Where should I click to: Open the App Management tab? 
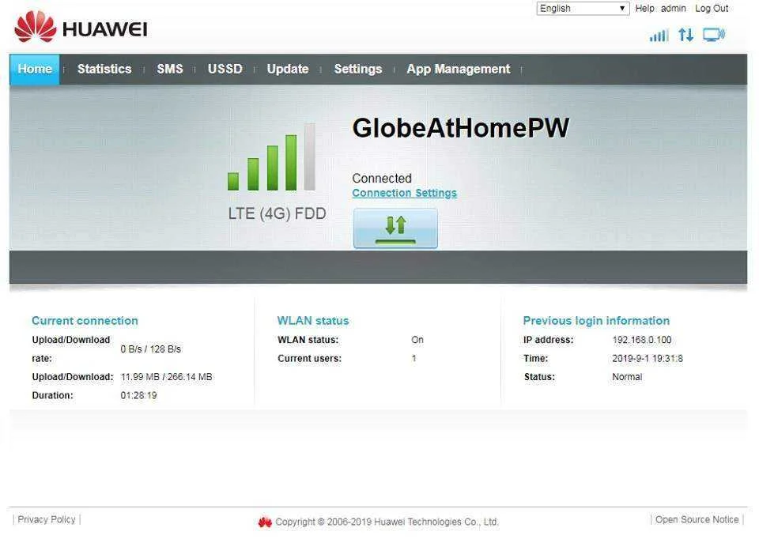point(459,70)
